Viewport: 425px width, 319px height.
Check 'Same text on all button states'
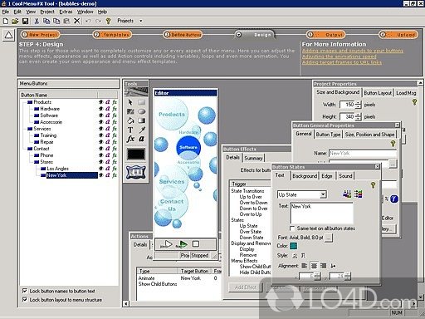(x=291, y=228)
